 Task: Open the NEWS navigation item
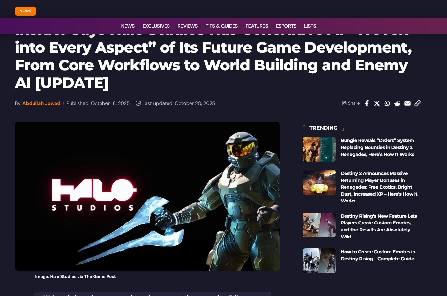tap(128, 26)
